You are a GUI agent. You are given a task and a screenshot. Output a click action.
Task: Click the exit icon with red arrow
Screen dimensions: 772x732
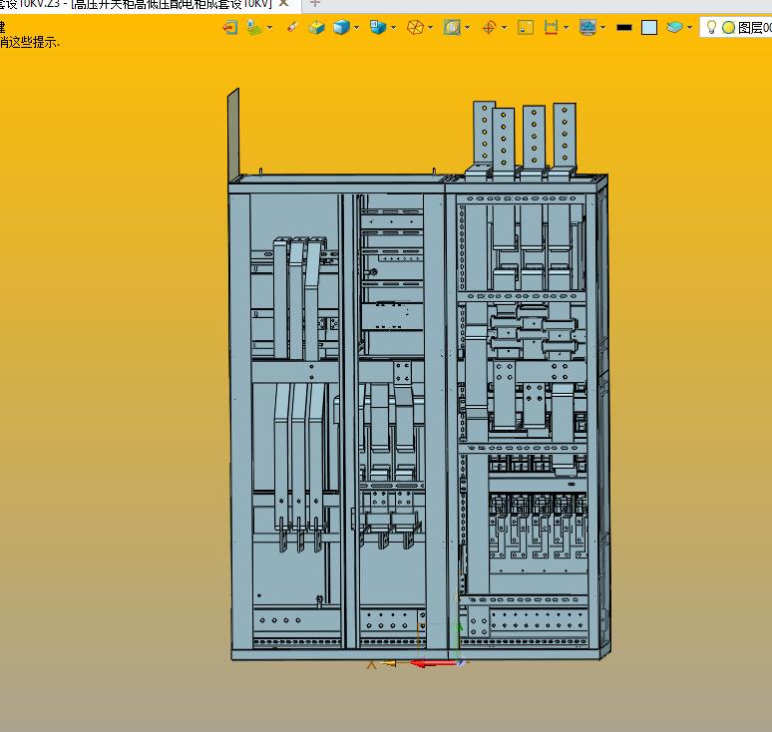coord(230,28)
